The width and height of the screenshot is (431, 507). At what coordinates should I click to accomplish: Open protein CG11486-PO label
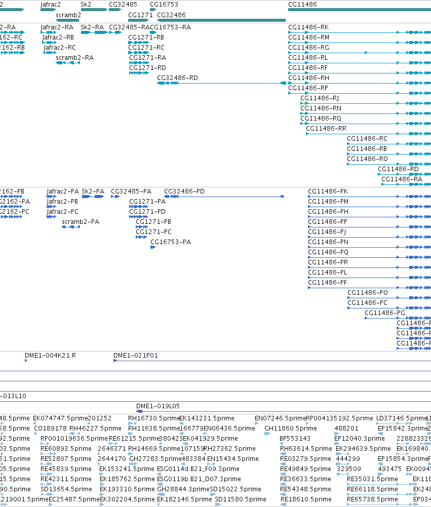tap(368, 293)
